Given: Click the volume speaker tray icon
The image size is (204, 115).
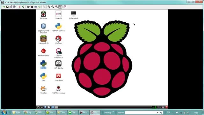Looking at the screenshot, I should coord(188,112).
